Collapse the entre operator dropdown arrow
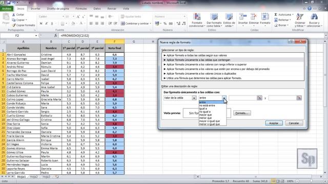 coord(224,98)
